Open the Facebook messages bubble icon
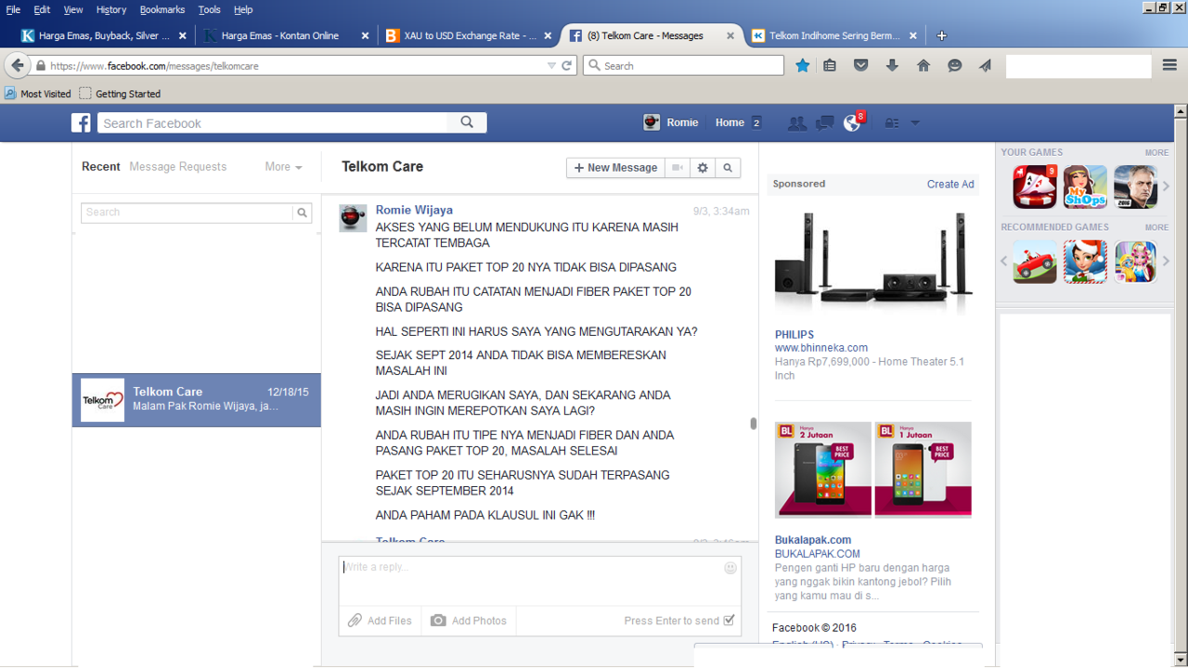The image size is (1188, 668). click(x=824, y=123)
